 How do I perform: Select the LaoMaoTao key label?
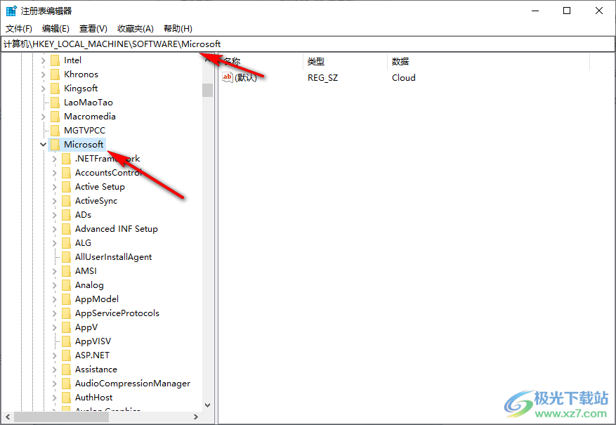tap(89, 103)
